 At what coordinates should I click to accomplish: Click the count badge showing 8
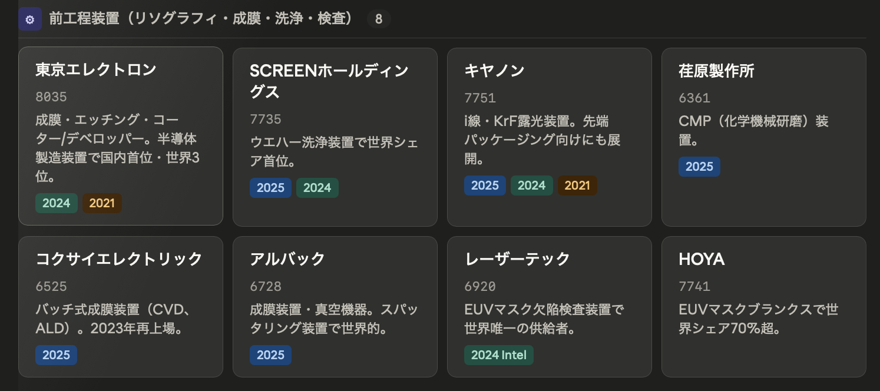pos(379,19)
